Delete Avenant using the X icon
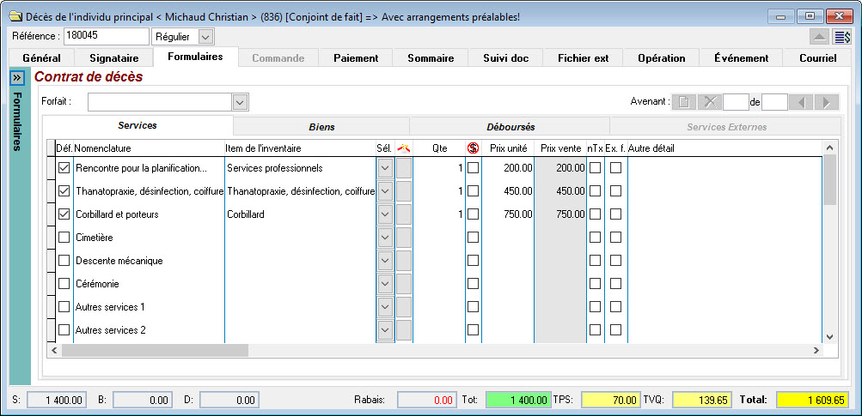Viewport: 862px width, 416px height. 710,102
